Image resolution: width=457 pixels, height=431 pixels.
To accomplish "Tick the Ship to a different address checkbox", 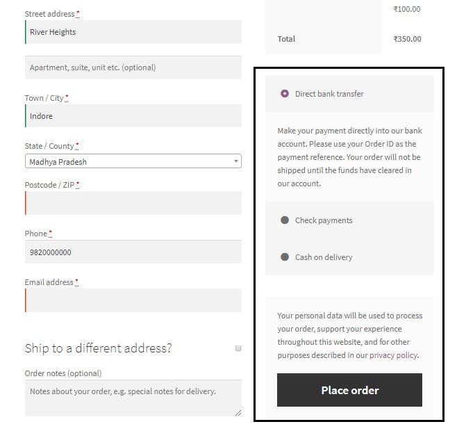I will coord(238,348).
